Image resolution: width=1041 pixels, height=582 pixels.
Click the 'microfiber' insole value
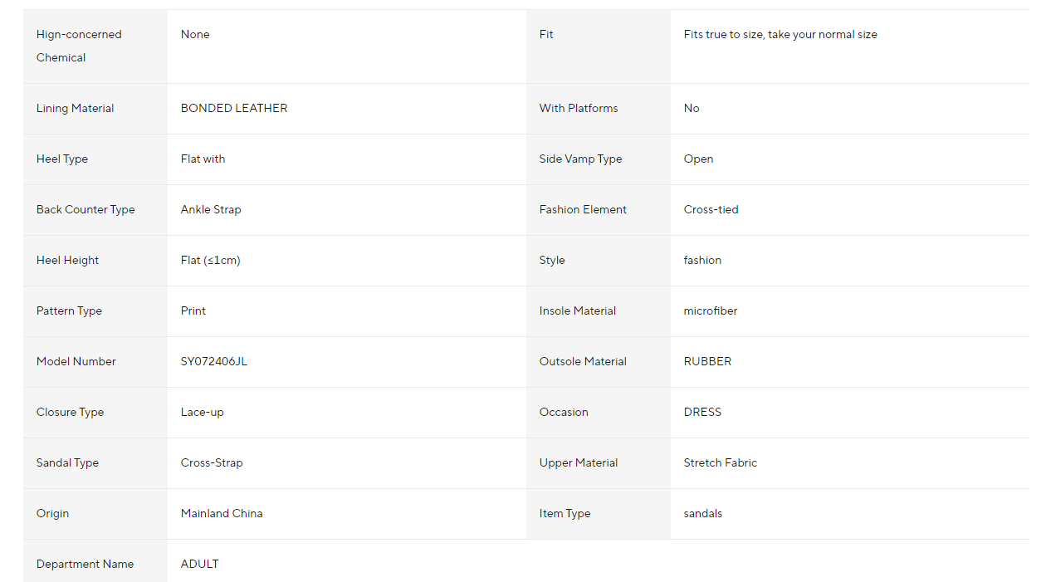coord(711,311)
